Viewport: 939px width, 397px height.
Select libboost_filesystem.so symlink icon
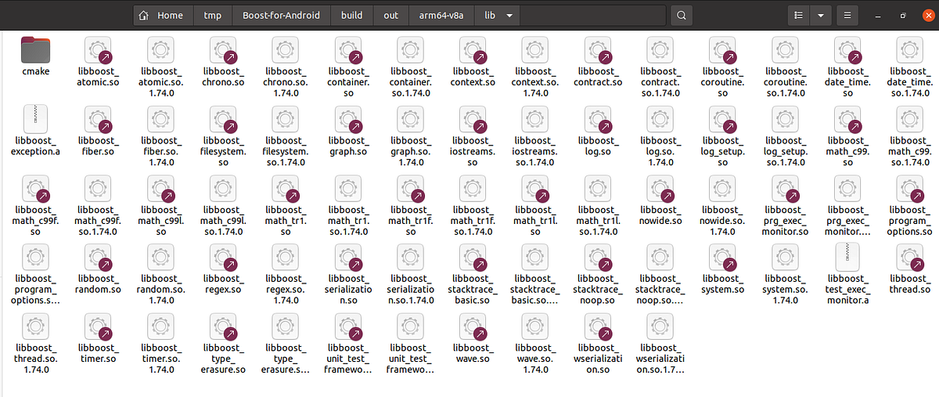click(x=224, y=118)
